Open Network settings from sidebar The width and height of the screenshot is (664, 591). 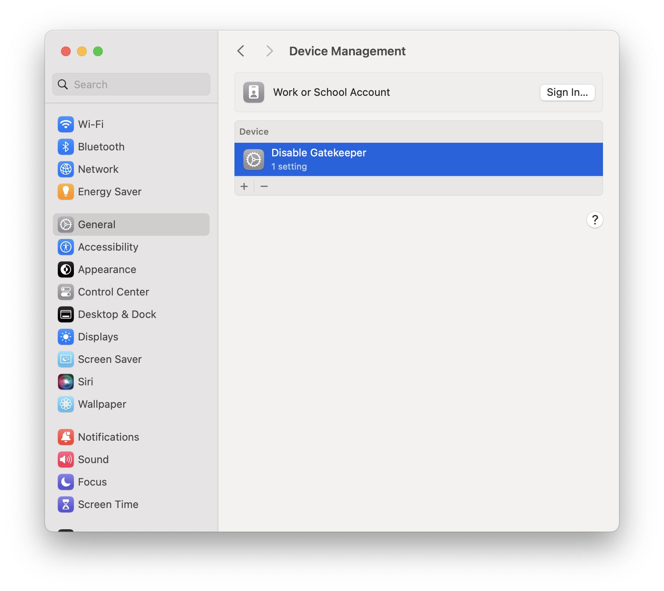pyautogui.click(x=66, y=169)
